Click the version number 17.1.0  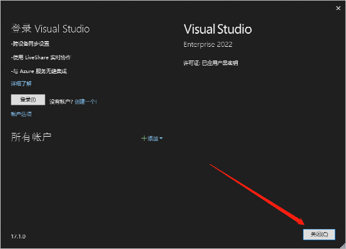tap(18, 237)
